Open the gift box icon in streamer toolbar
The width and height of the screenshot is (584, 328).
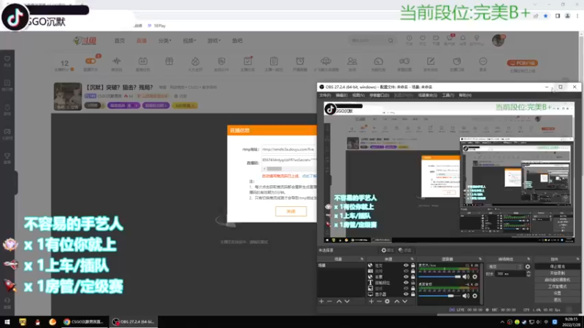click(x=169, y=63)
